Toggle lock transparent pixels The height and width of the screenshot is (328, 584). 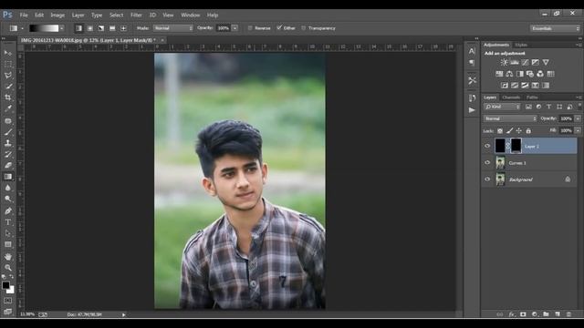(x=500, y=131)
